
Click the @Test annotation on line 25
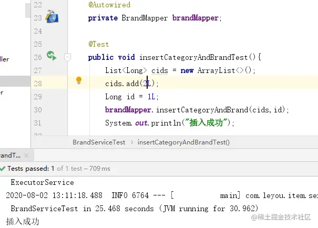[x=99, y=44]
